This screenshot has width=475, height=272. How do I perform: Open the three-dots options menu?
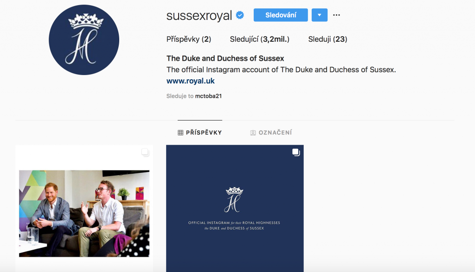[x=336, y=15]
